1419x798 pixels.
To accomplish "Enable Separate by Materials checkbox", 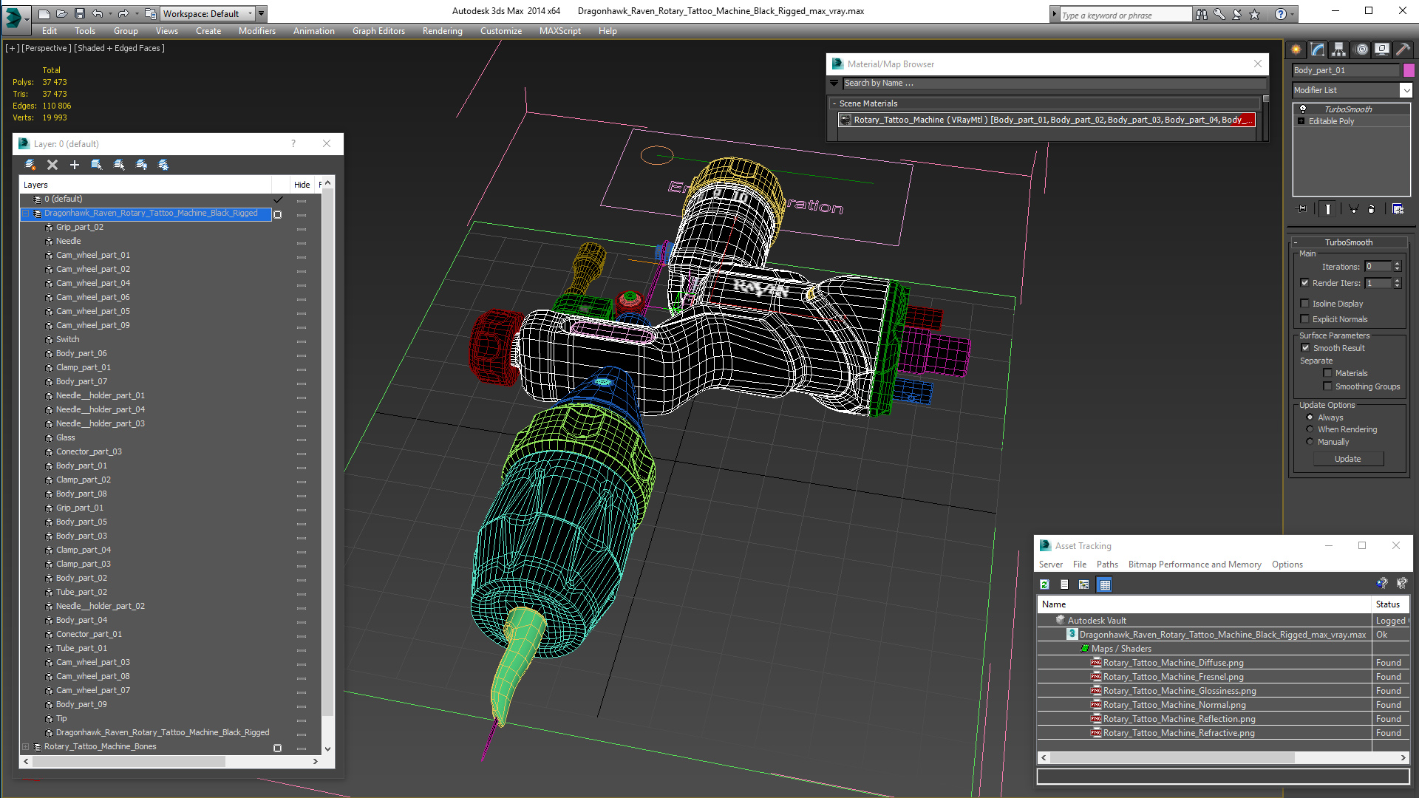I will (x=1327, y=373).
